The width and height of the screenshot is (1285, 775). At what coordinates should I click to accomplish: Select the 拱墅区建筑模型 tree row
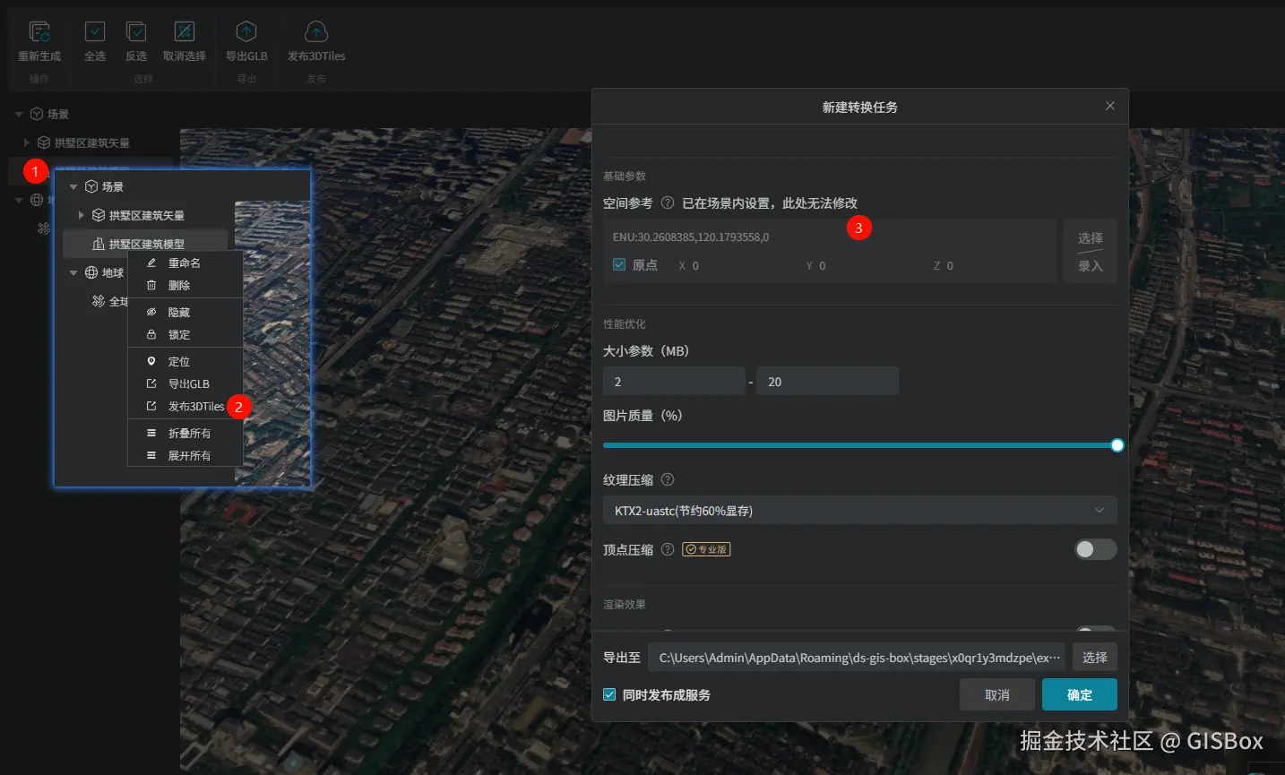click(144, 244)
